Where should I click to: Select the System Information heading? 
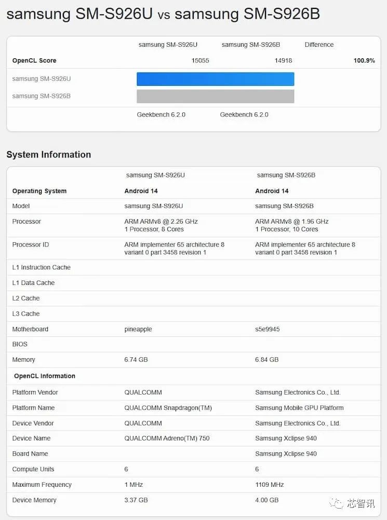pyautogui.click(x=49, y=154)
